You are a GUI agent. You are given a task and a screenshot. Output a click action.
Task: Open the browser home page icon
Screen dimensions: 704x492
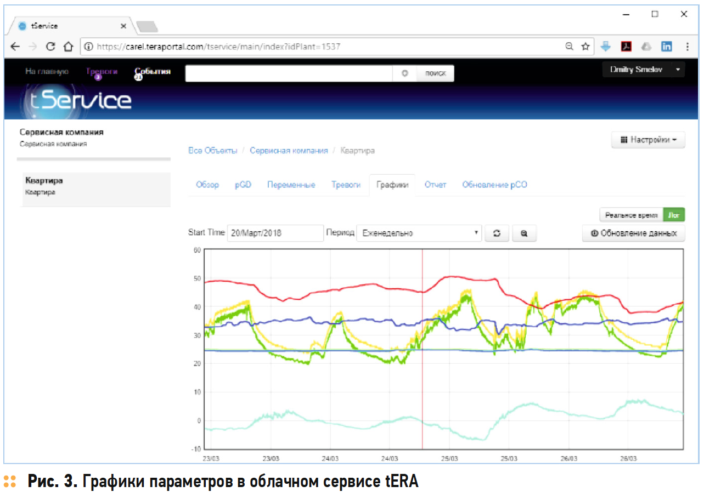coord(68,47)
